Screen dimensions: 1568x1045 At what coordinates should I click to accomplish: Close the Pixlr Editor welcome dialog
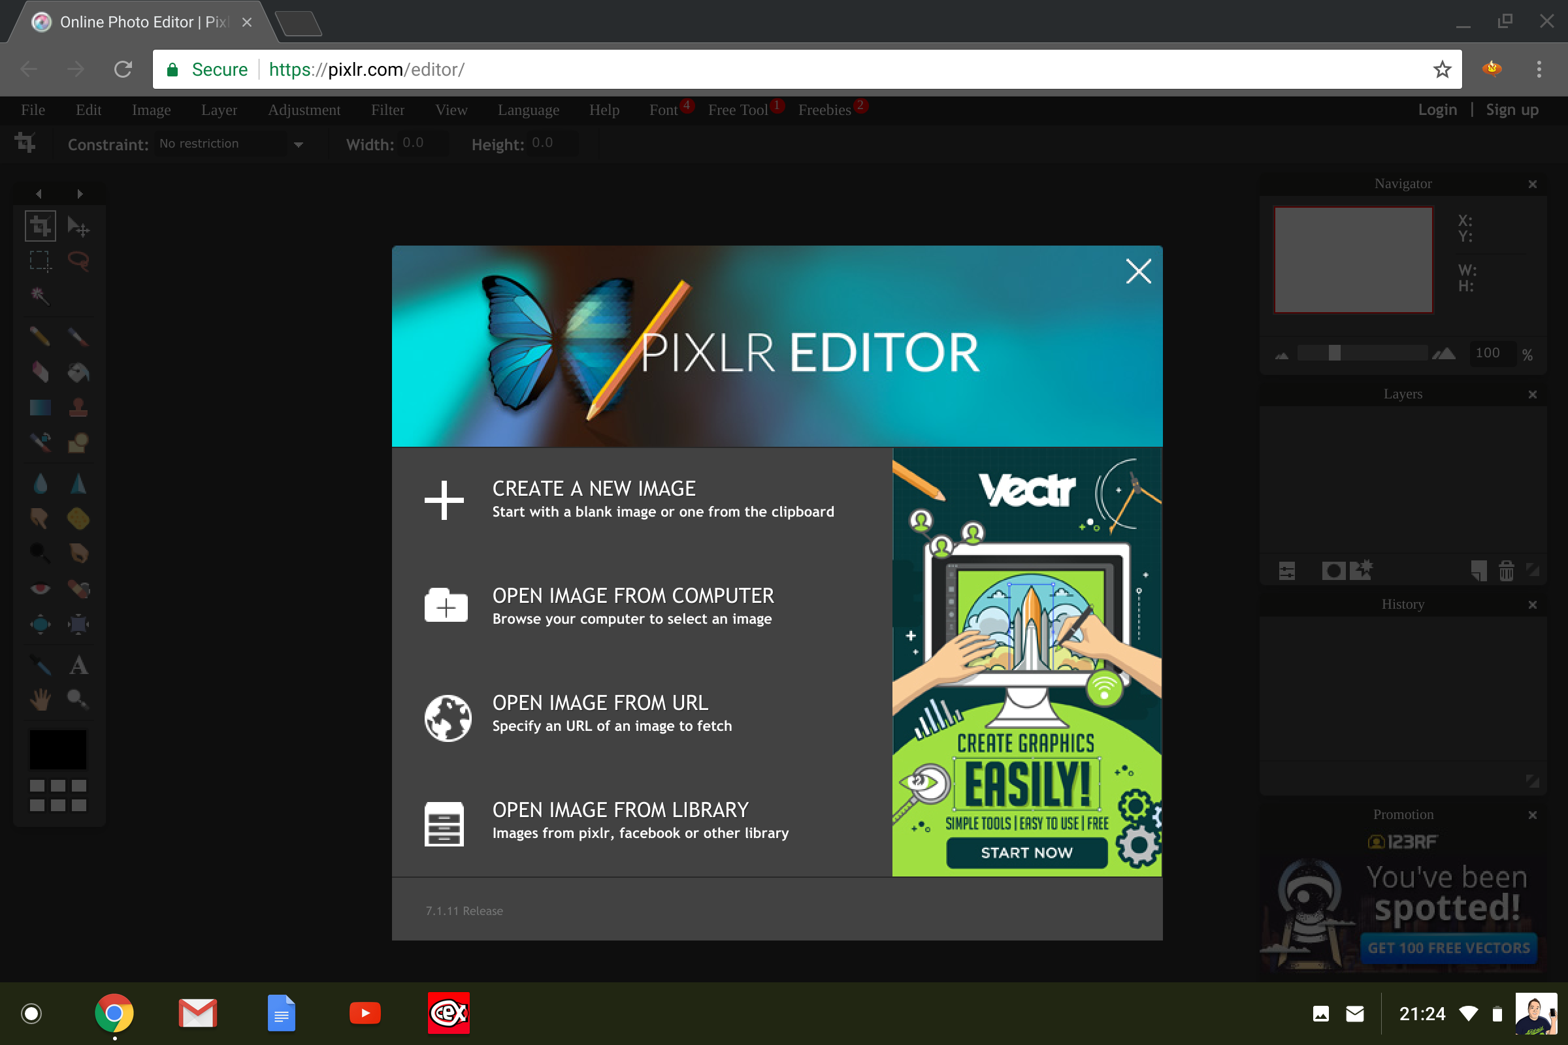(1138, 271)
